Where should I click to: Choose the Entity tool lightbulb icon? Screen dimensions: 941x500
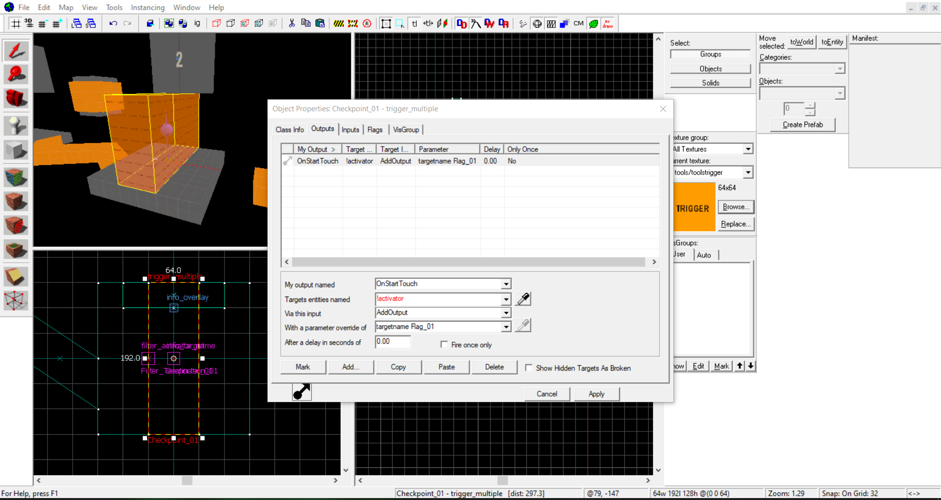16,126
